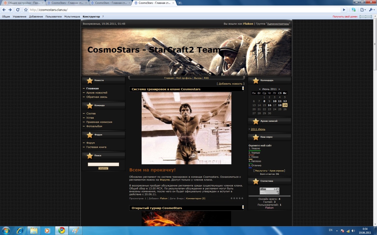Open 'Архив опросов' poll link
The width and height of the screenshot is (377, 235).
point(277,171)
